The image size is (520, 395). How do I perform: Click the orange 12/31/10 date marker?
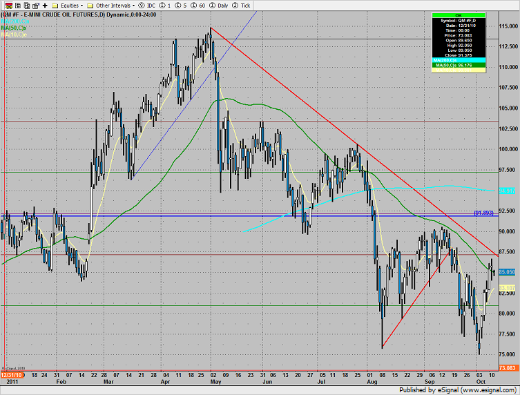tap(11, 375)
